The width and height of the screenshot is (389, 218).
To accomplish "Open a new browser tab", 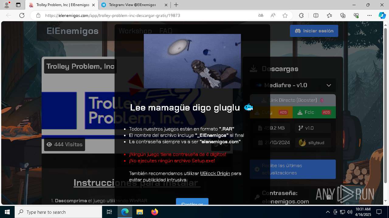I will pos(176,5).
